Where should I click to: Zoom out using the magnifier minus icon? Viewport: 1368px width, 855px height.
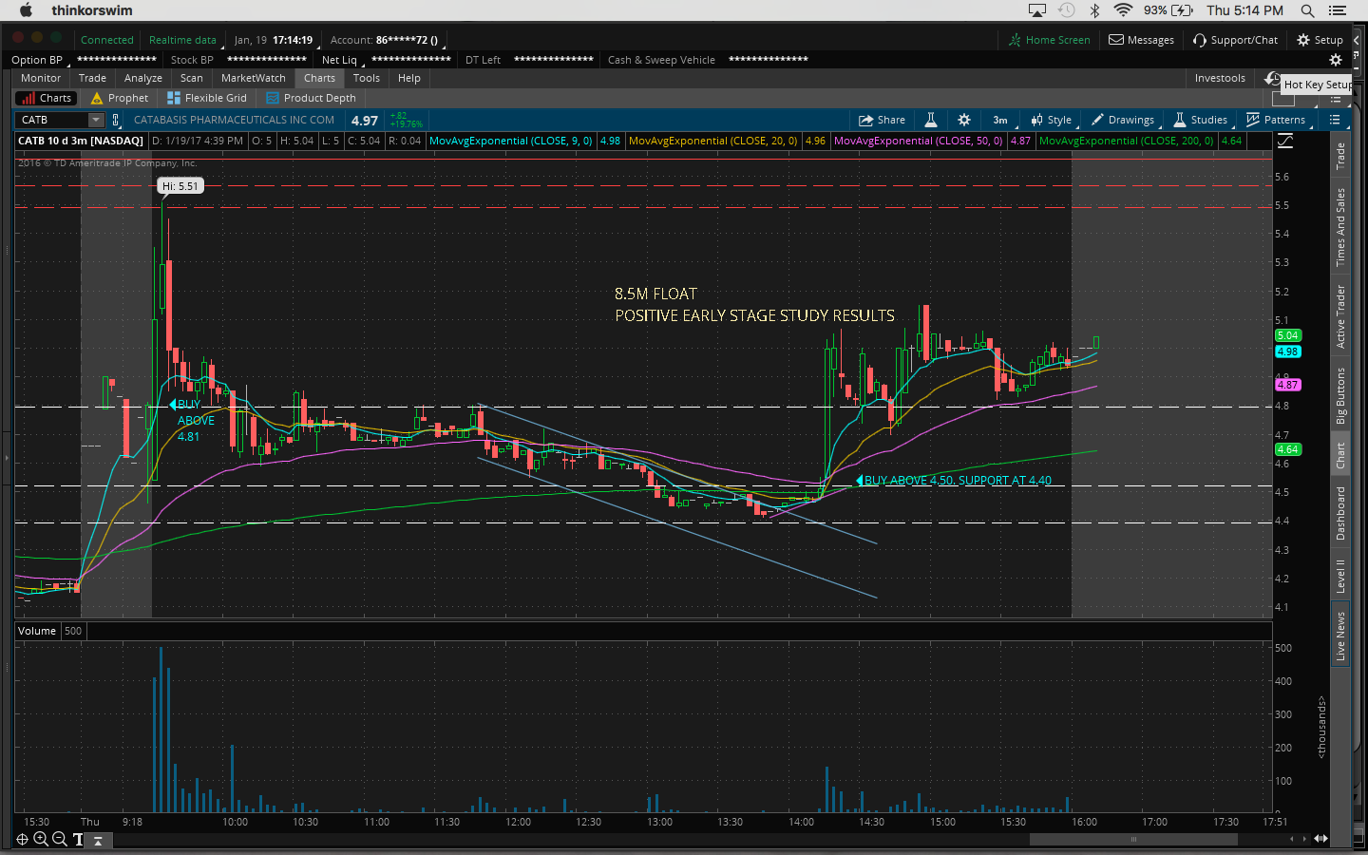[60, 839]
